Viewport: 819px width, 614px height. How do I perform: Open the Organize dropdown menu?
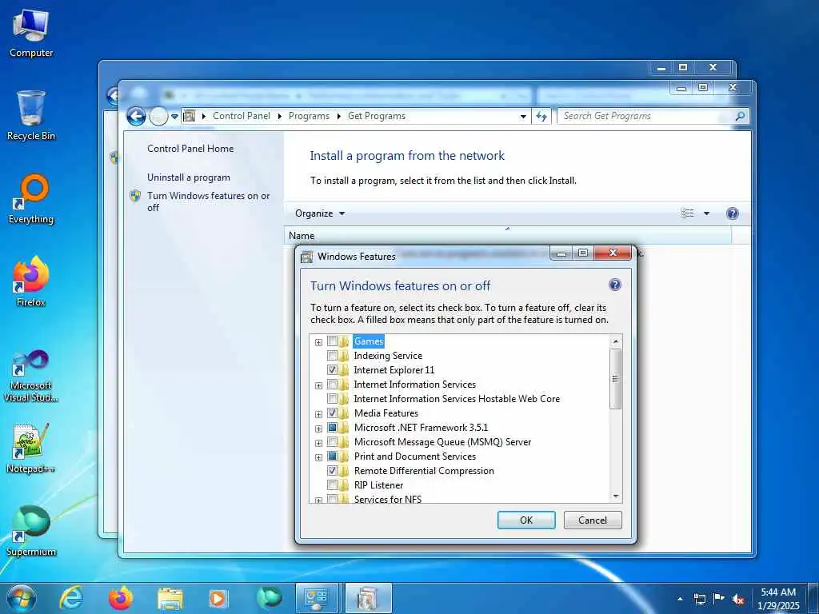click(320, 213)
